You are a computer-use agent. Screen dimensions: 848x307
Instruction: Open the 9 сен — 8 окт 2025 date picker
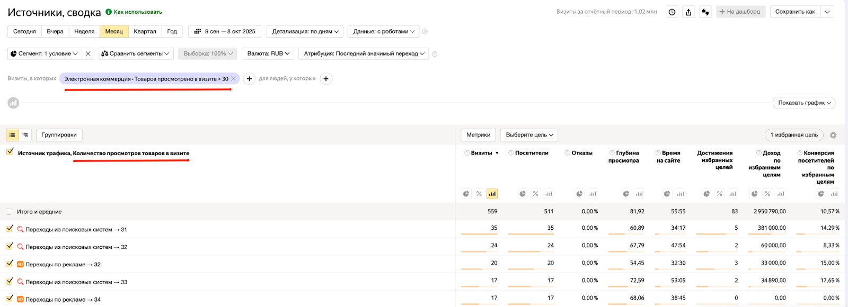[x=225, y=31]
